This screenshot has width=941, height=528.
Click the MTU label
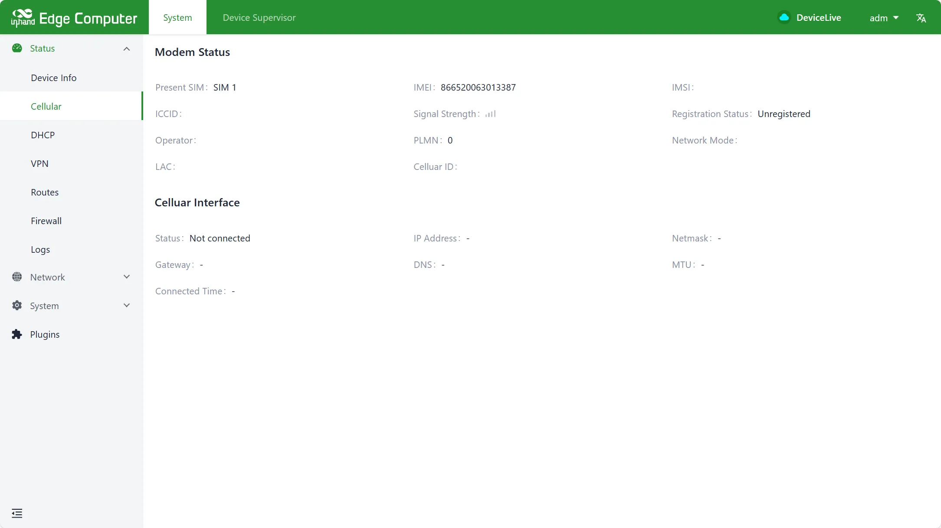pyautogui.click(x=683, y=265)
